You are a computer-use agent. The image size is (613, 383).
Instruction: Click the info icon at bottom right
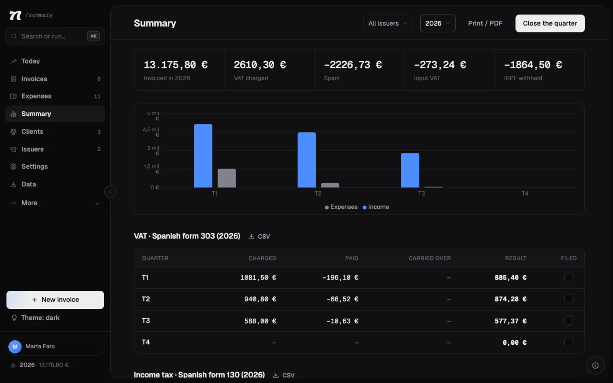595,365
